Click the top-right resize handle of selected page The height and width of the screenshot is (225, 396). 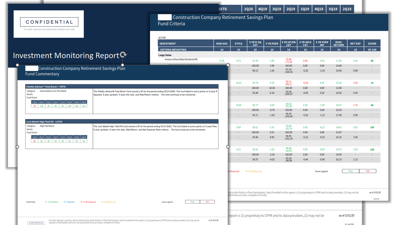click(228, 65)
